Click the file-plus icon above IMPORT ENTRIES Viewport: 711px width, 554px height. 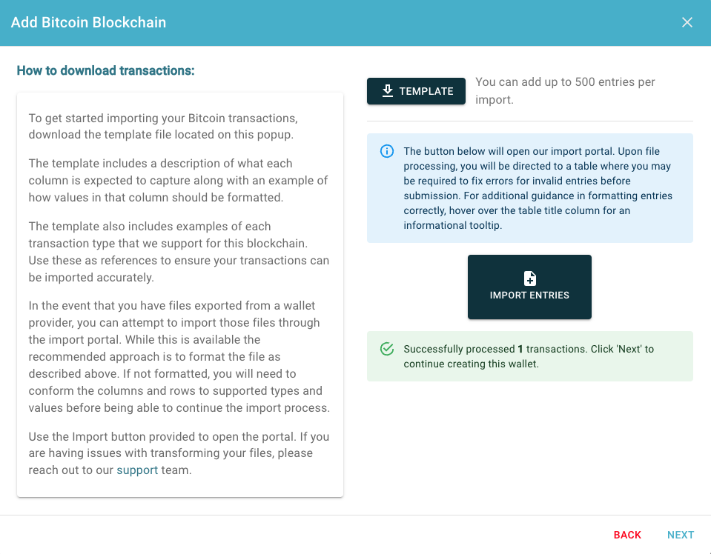click(x=529, y=278)
